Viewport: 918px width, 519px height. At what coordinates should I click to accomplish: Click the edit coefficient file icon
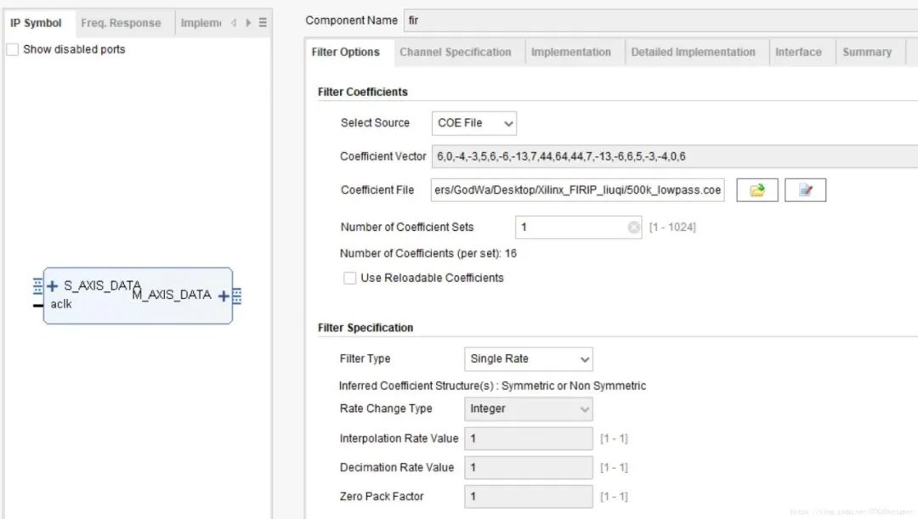click(805, 190)
